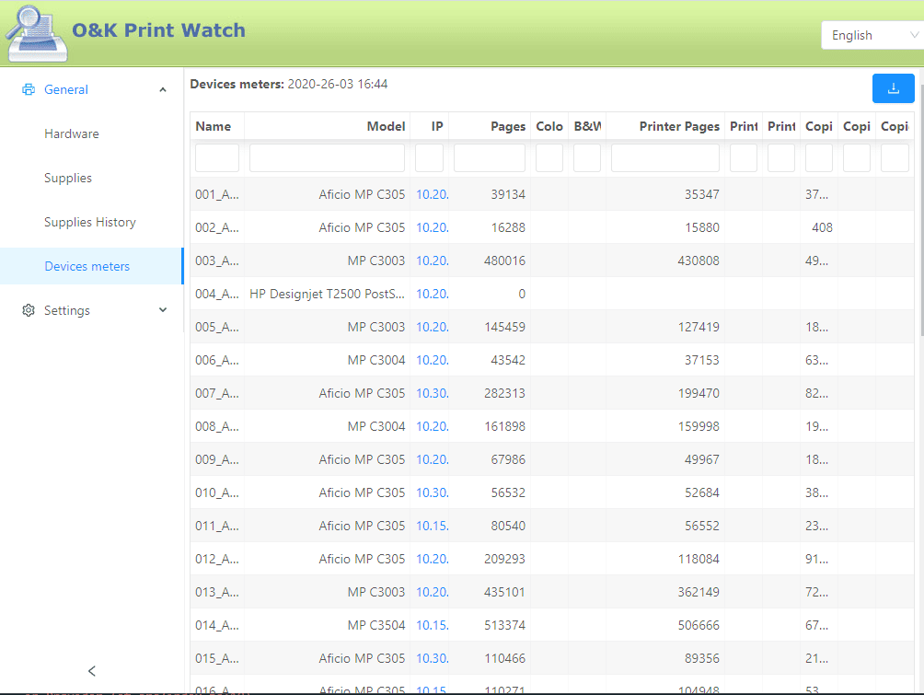
Task: Open the Hardware menu item
Action: pos(71,133)
